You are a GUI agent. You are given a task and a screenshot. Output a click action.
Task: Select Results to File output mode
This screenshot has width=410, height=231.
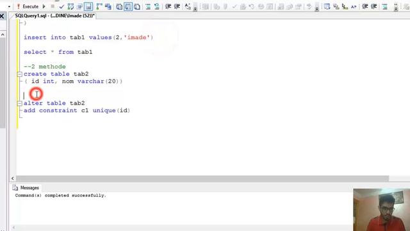click(137, 6)
